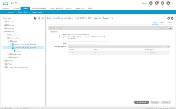Image resolution: width=176 pixels, height=109 pixels.
Task: Open the search icon in the header
Action: [x=151, y=3]
